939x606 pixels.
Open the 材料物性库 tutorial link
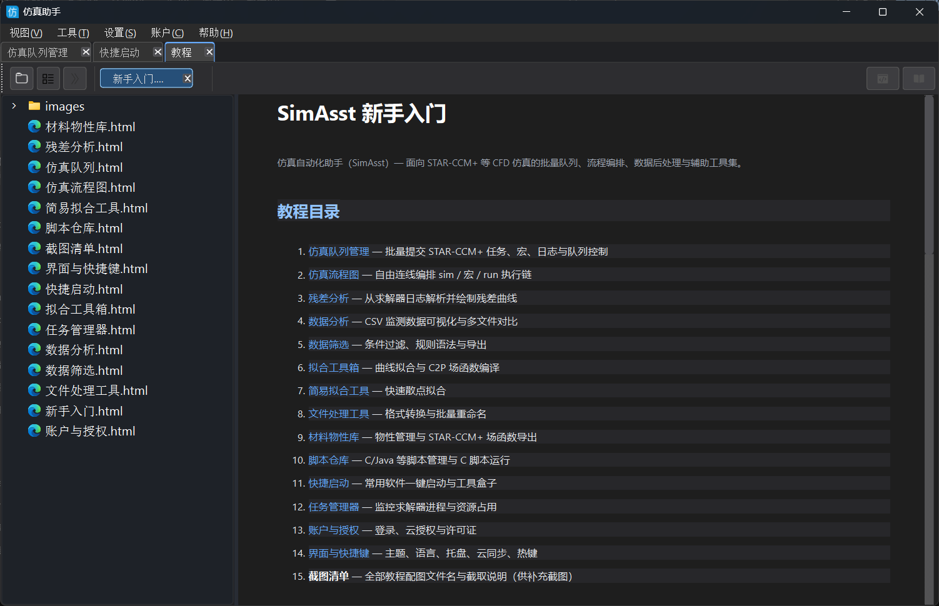pyautogui.click(x=334, y=437)
